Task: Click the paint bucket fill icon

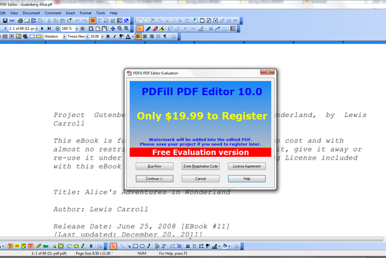Action: pyautogui.click(x=225, y=246)
